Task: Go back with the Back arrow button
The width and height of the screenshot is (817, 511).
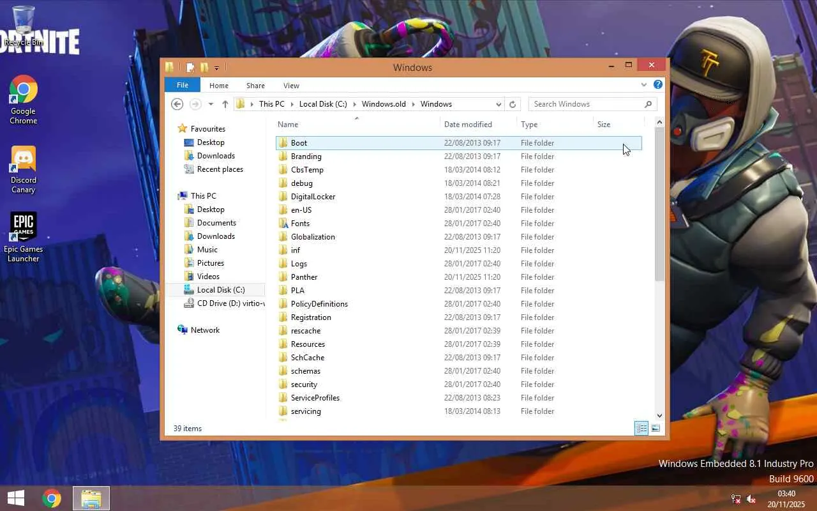Action: click(177, 104)
